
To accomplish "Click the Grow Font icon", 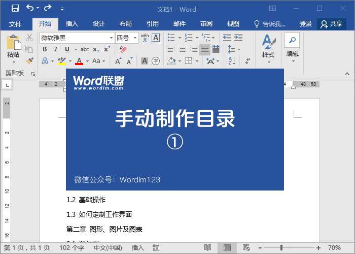I will point(118,61).
